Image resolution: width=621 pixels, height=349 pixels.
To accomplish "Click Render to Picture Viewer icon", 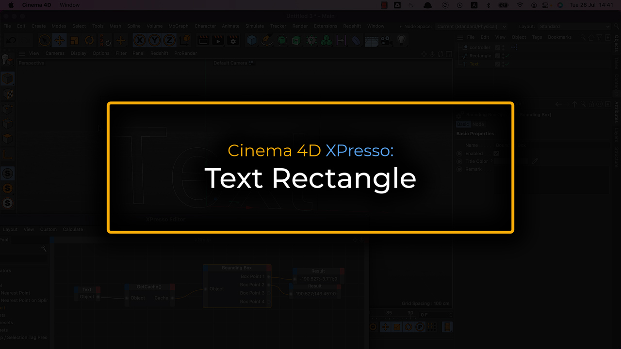I will 218,41.
